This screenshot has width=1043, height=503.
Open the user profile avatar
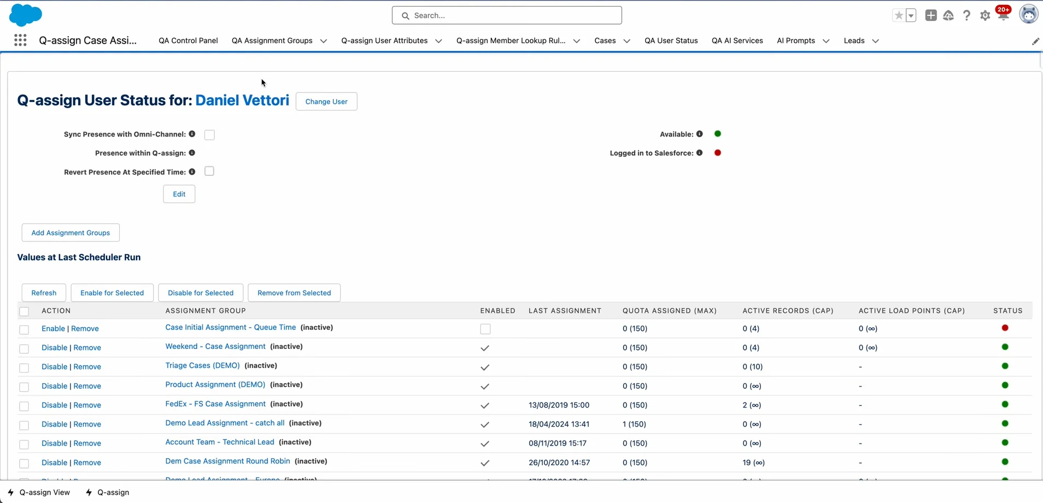(x=1028, y=15)
